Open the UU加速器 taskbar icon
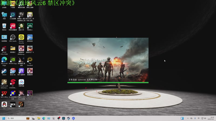This screenshot has width=216, height=121. coord(63,118)
